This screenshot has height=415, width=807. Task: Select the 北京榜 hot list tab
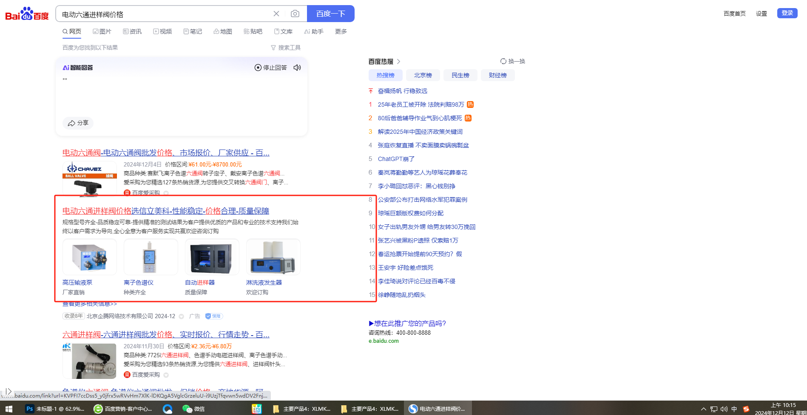(423, 75)
